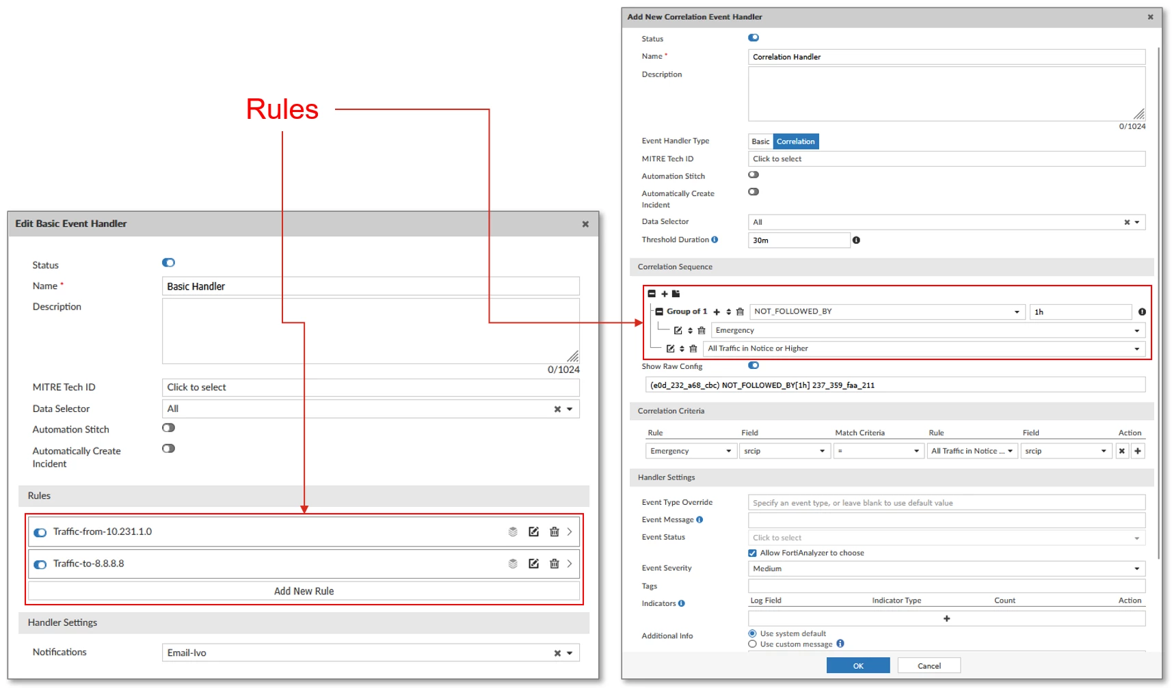Add item to Group of 1

717,312
